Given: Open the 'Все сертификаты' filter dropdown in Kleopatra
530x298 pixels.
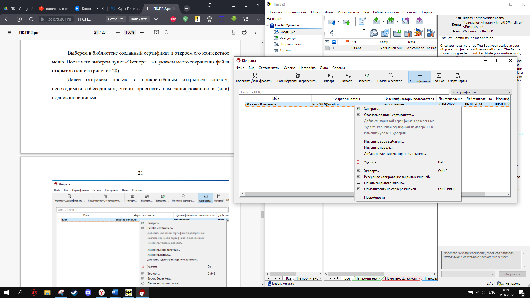Looking at the screenshot, I should click(481, 92).
